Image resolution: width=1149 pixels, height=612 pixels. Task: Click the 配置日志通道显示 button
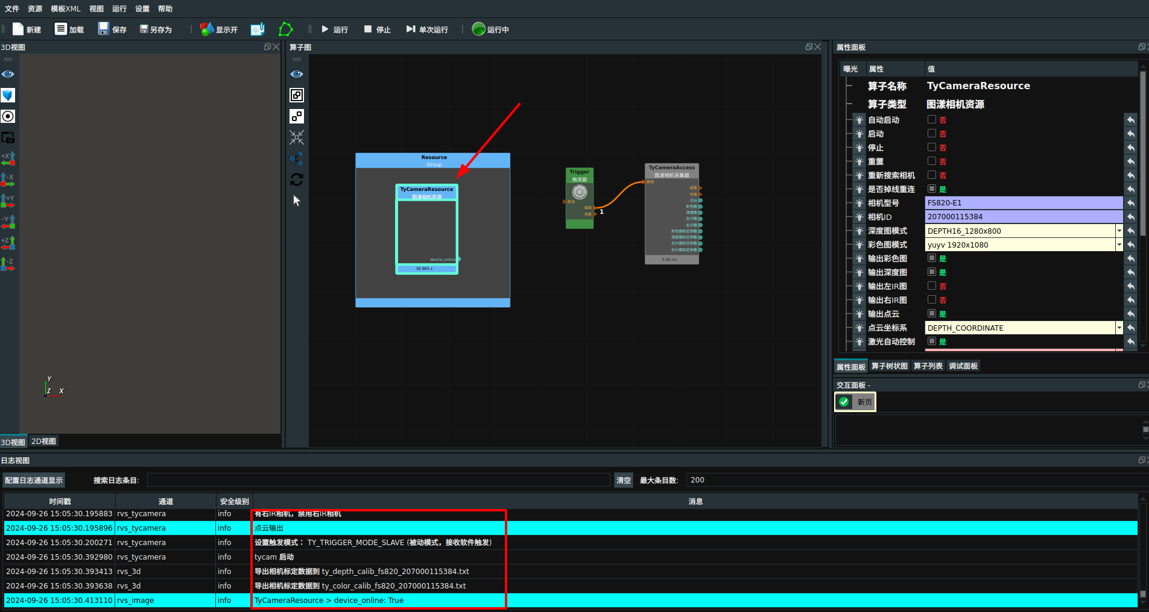pos(34,480)
